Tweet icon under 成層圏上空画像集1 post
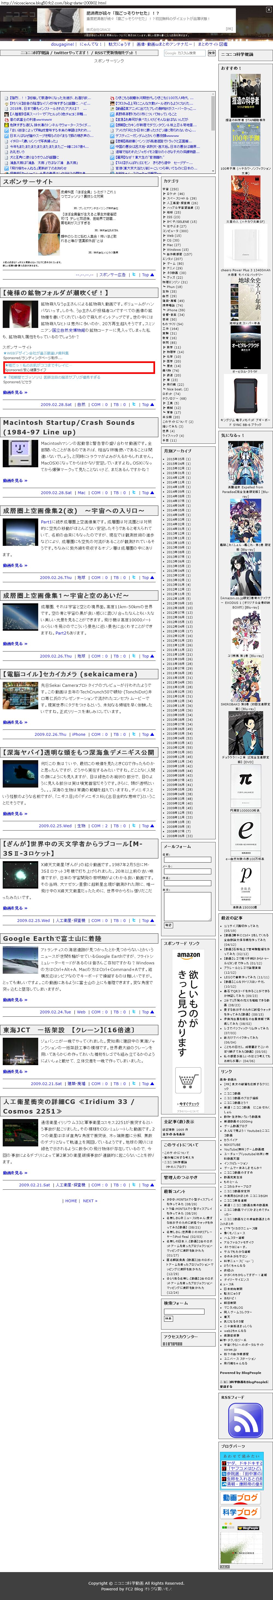Image resolution: width=273 pixels, height=1600 pixels. 134,656
